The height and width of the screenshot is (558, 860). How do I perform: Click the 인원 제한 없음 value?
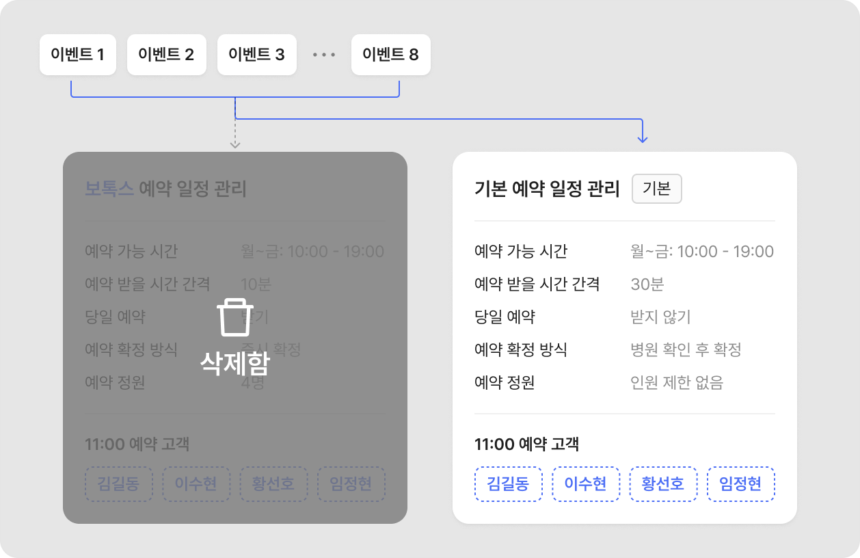tap(677, 383)
